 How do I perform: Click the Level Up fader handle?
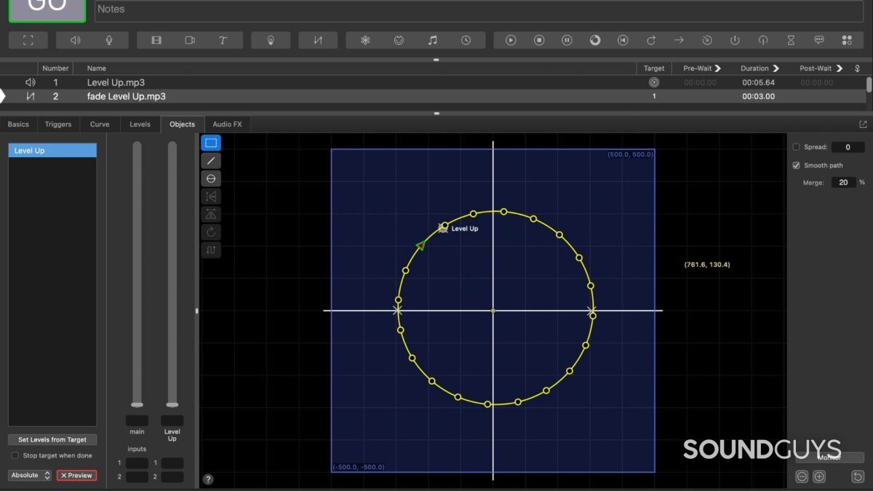point(172,404)
